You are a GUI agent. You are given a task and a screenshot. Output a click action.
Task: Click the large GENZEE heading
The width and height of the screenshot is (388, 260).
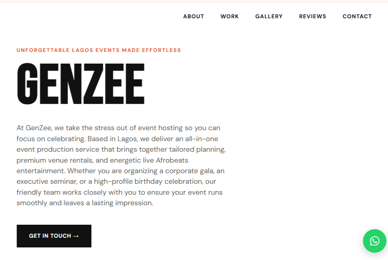click(x=81, y=84)
